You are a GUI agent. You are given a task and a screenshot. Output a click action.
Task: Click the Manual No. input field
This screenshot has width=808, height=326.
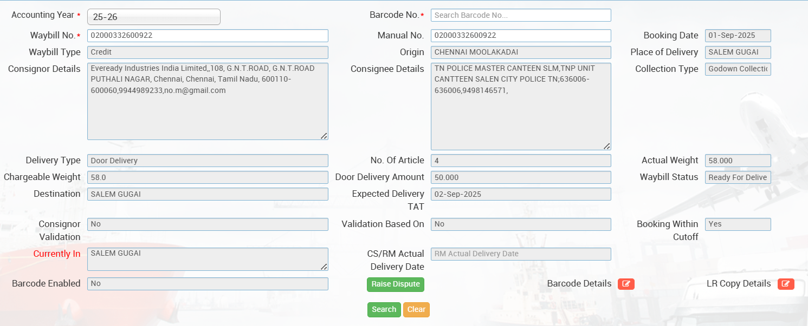point(521,36)
